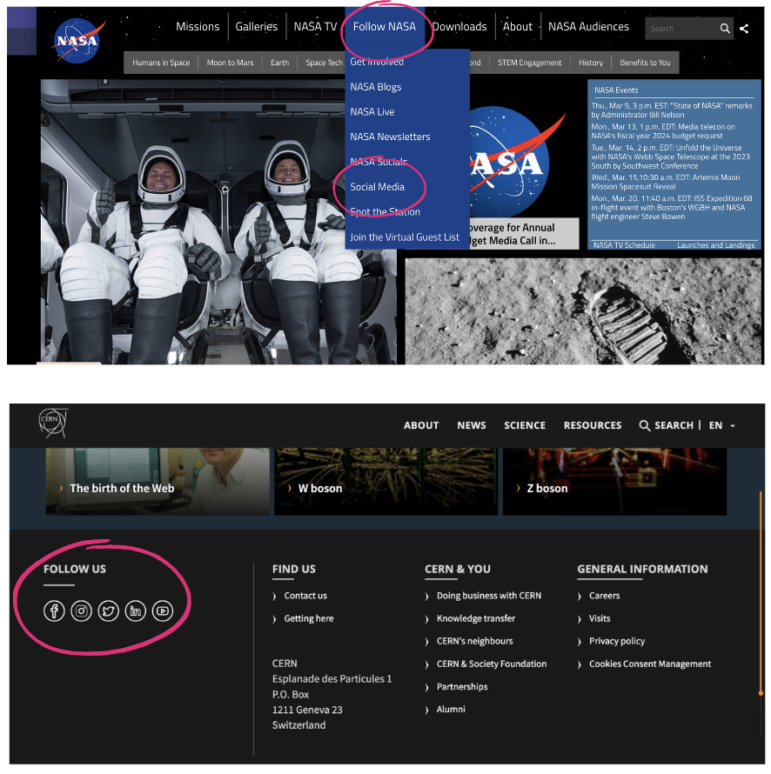Click into the NASA Search field
This screenshot has width=771, height=774.
point(681,29)
